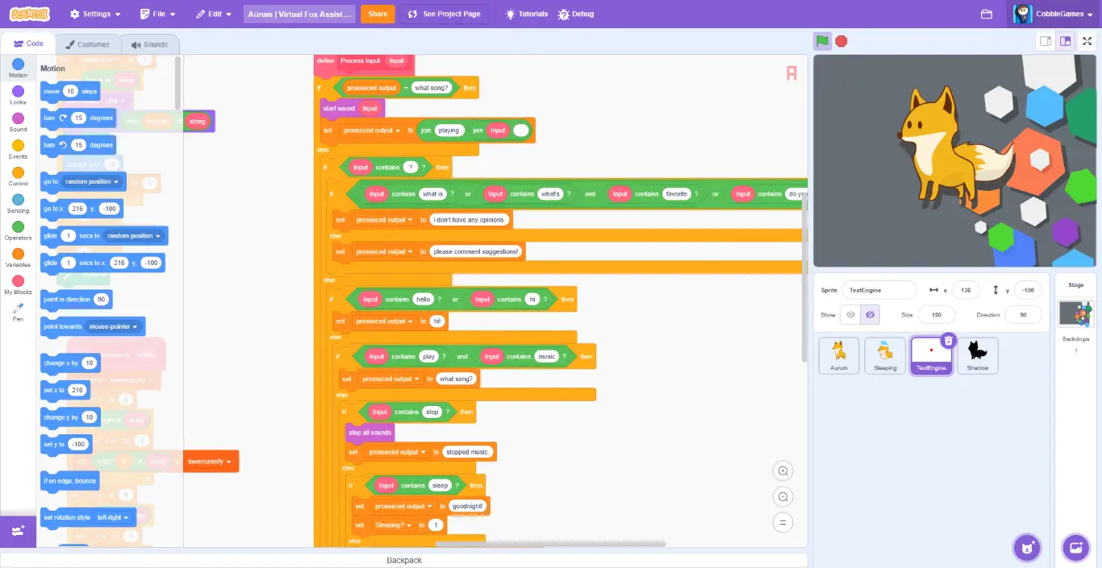This screenshot has width=1102, height=568.
Task: Open 'point towards mouse-pointer' dropdown
Action: point(114,326)
